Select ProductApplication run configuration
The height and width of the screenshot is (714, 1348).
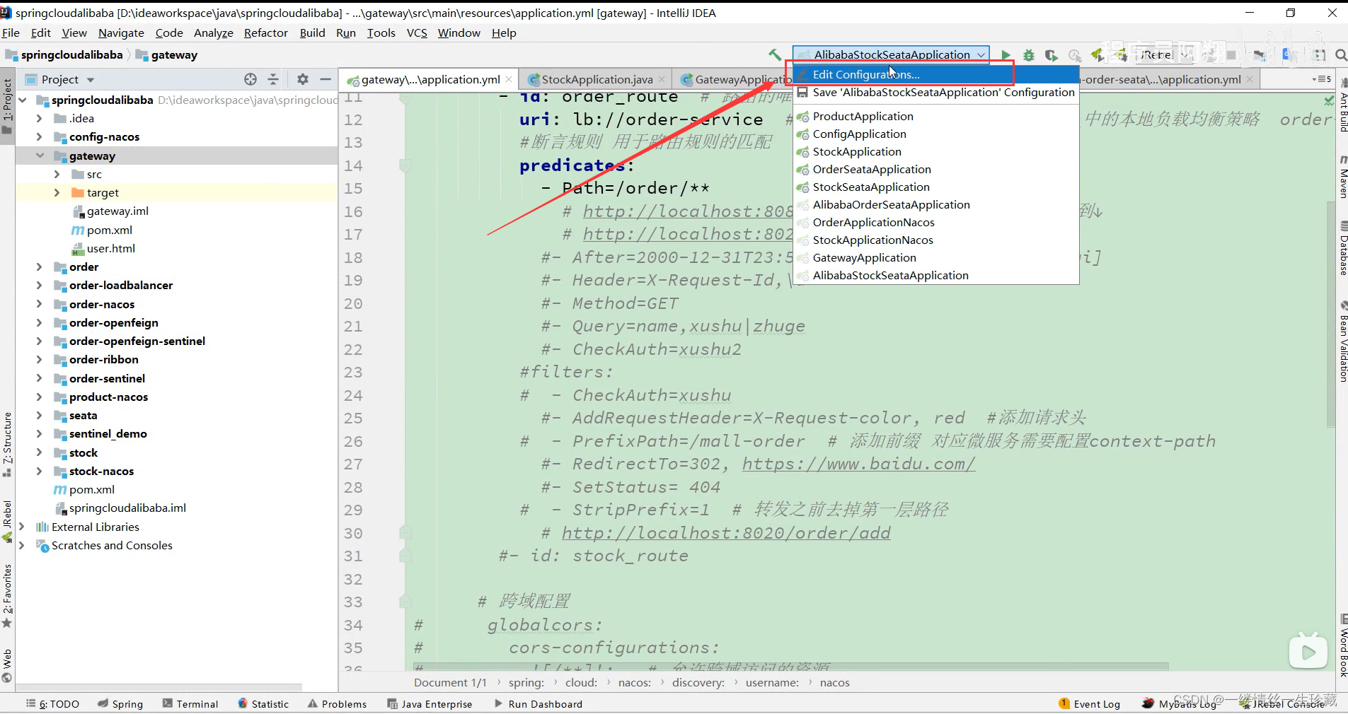tap(935, 116)
